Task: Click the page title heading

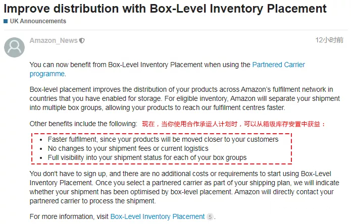Action: pyautogui.click(x=165, y=9)
